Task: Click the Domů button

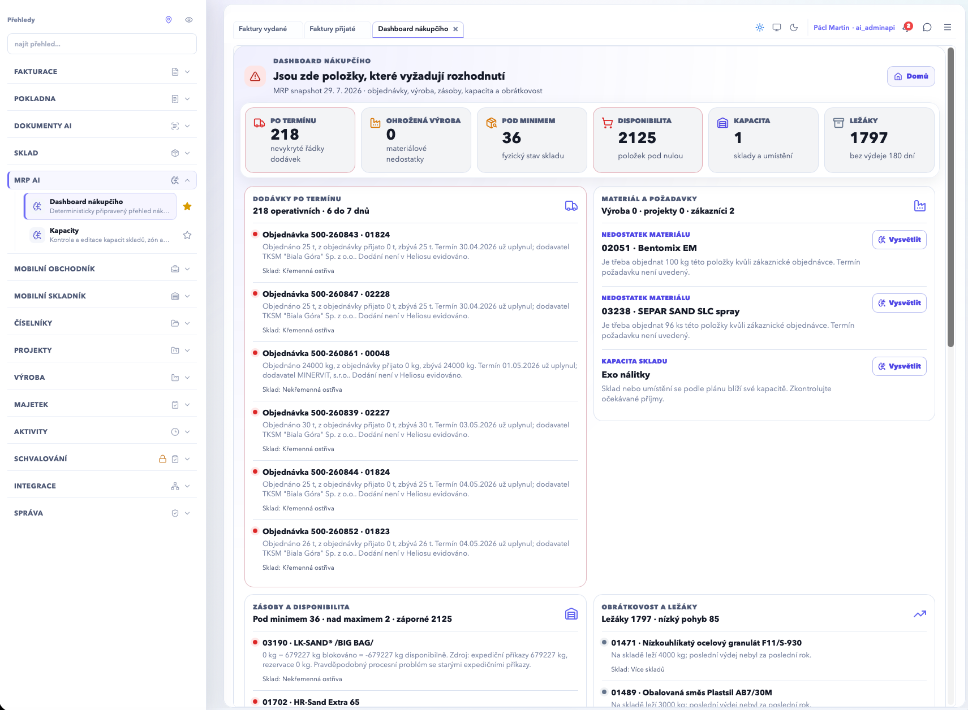Action: (x=911, y=76)
